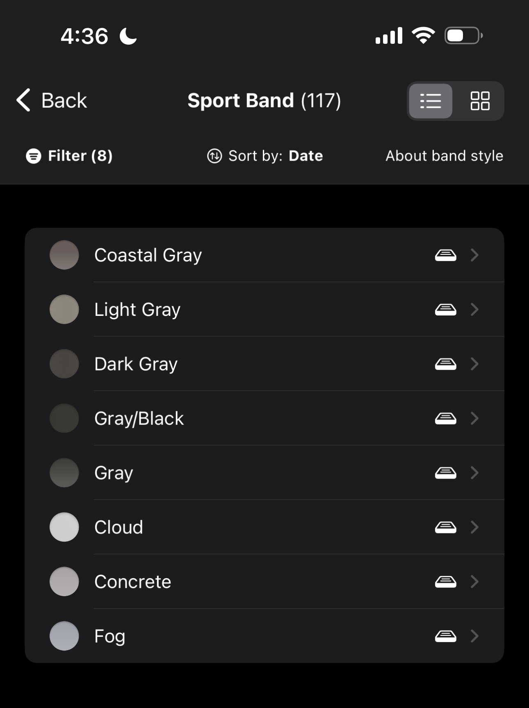Tap band icon in Coastal Gray row
The image size is (529, 708).
pos(445,255)
